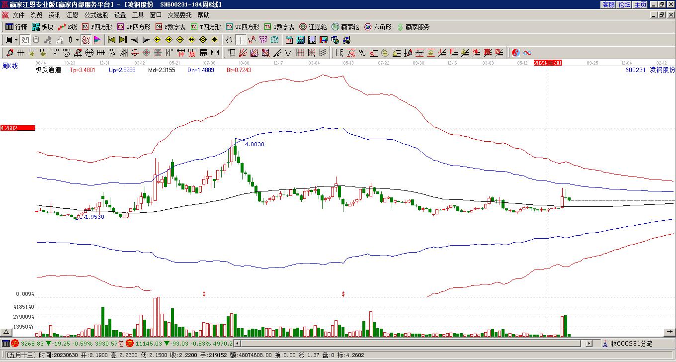The image size is (676, 362).
Task: Click the 极反通道 indicator name
Action: pos(48,70)
